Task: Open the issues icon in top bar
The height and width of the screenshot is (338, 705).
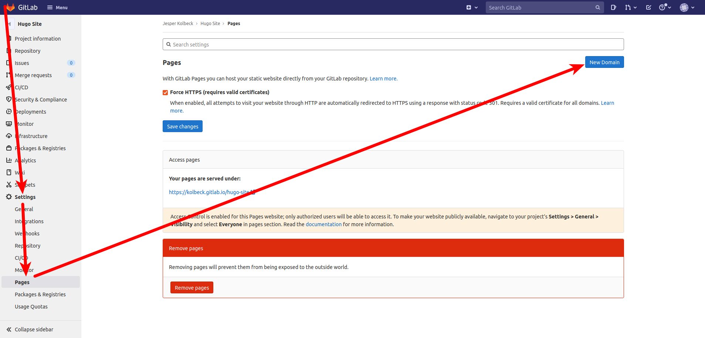Action: click(613, 7)
